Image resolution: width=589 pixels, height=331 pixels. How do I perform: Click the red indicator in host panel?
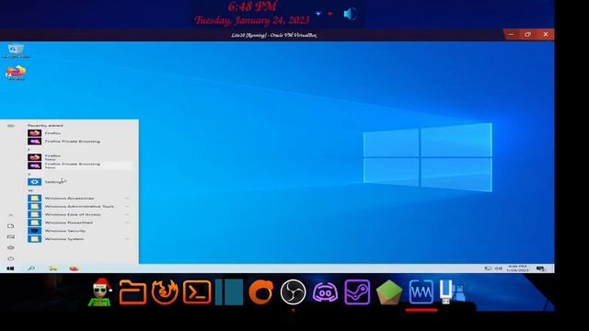click(330, 14)
